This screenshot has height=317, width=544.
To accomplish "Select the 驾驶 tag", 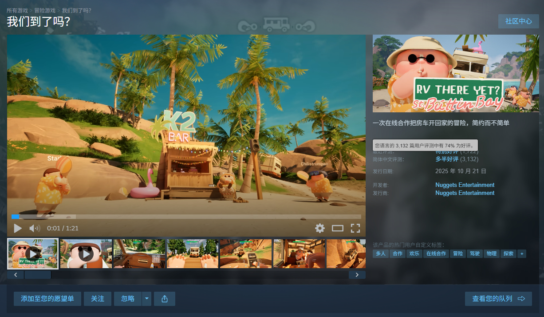I will 474,254.
